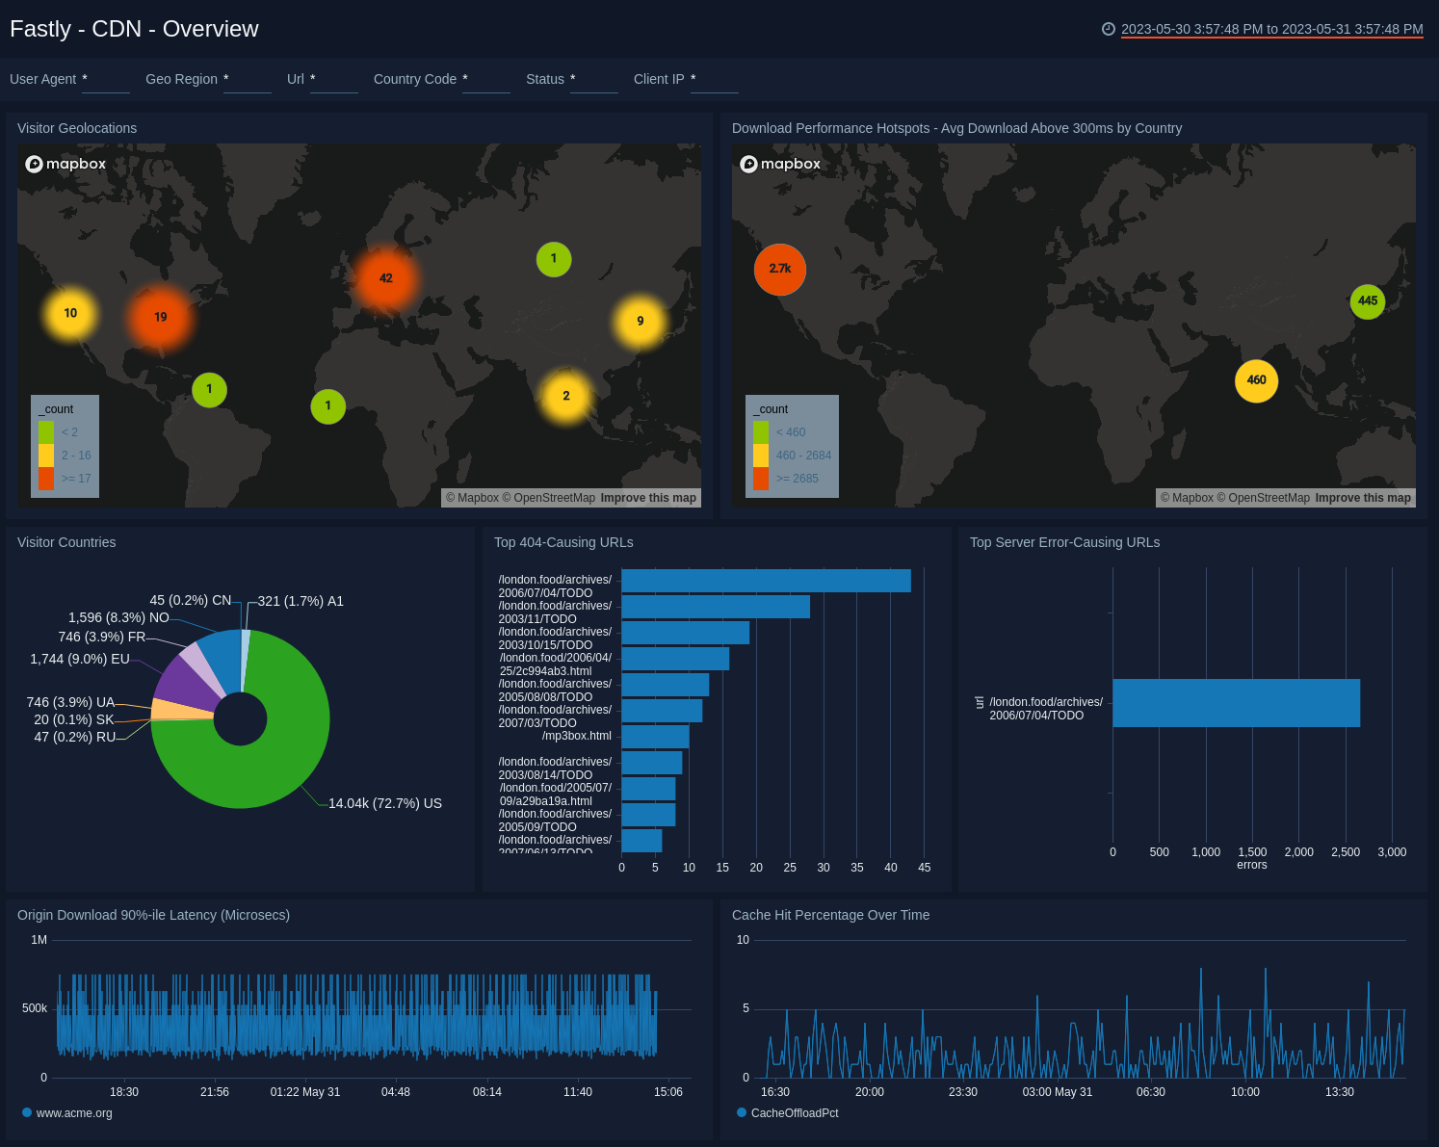Click the url axis icon in Top Server Error-Causing URLs
The width and height of the screenshot is (1439, 1147).
click(978, 703)
